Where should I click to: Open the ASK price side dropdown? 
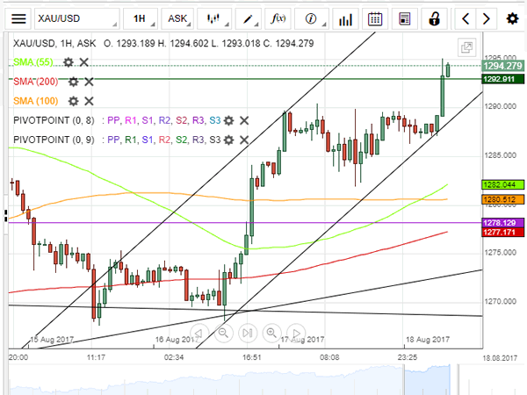(x=177, y=18)
